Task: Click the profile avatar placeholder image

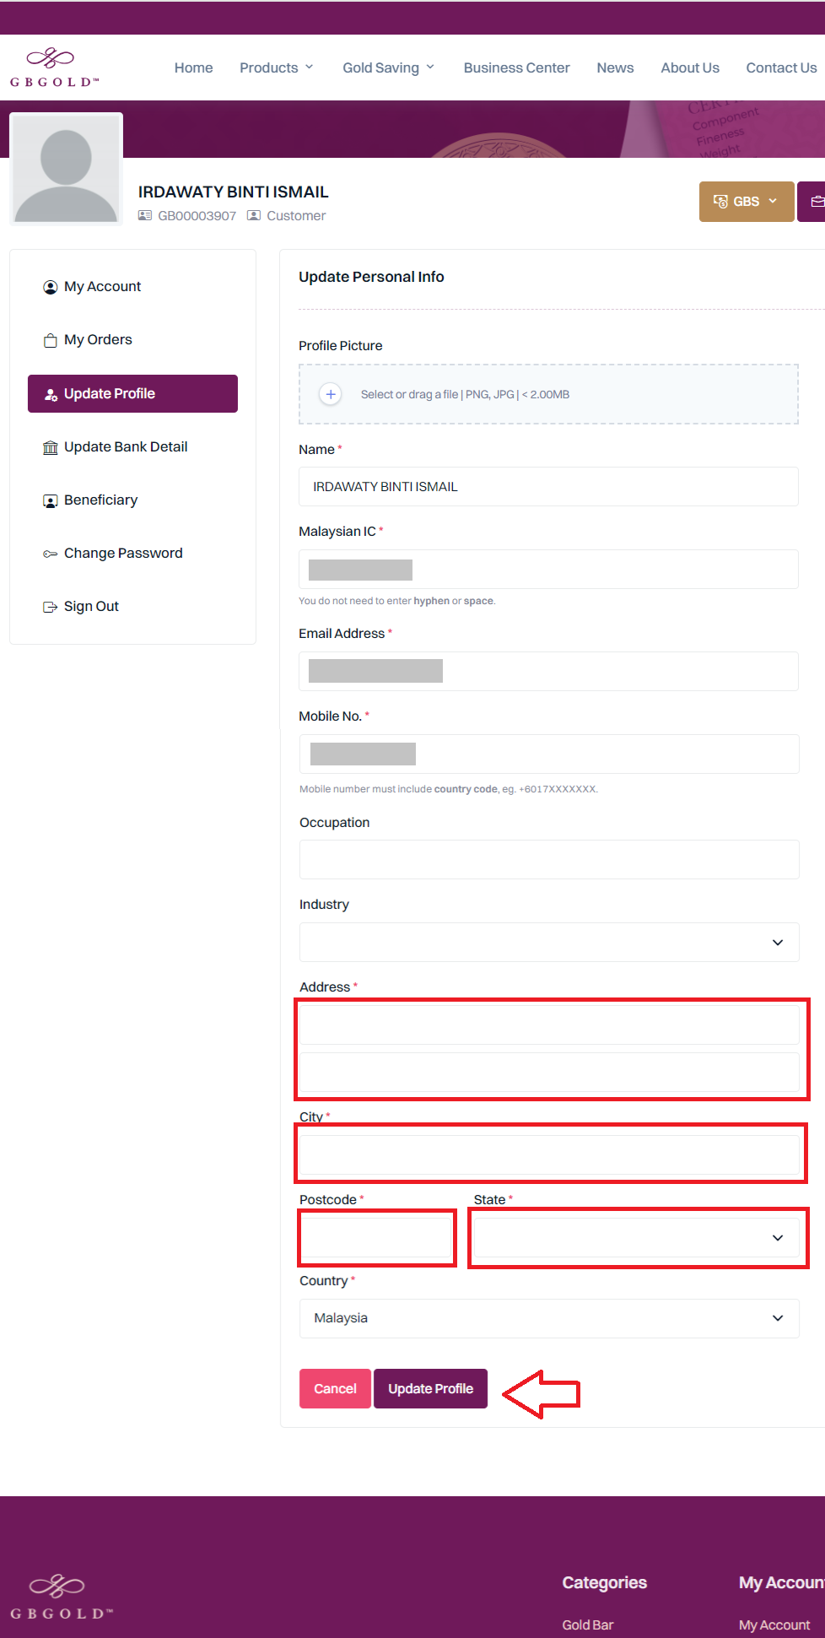Action: pyautogui.click(x=66, y=170)
